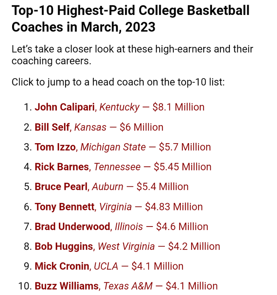
Task: Jump to John Calipari's section
Action: point(64,107)
